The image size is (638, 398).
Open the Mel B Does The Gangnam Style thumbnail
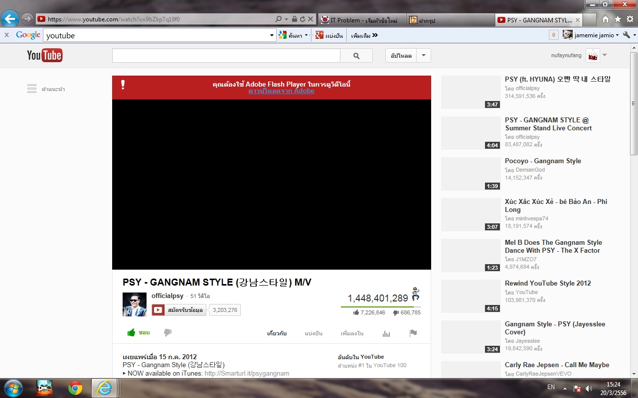471,255
